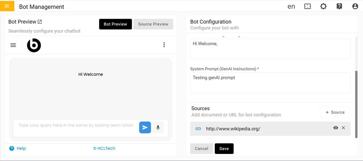Click the microphone voice input icon

158,128
